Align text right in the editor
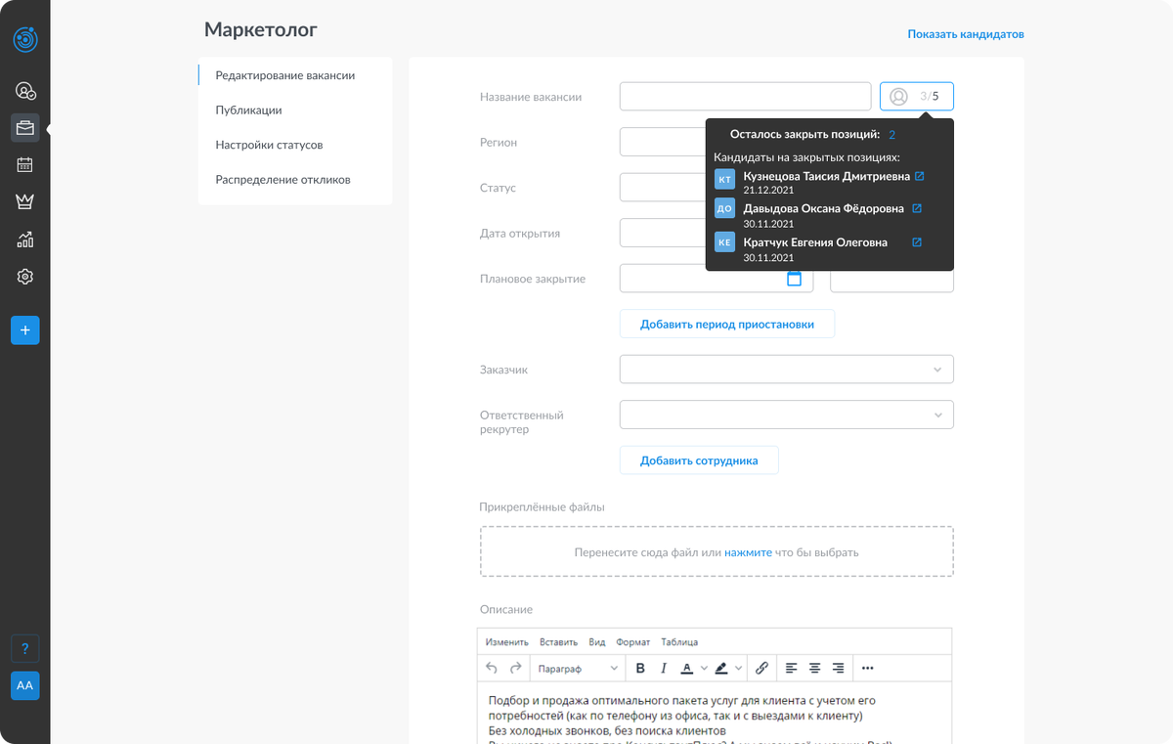The width and height of the screenshot is (1173, 744). 838,669
